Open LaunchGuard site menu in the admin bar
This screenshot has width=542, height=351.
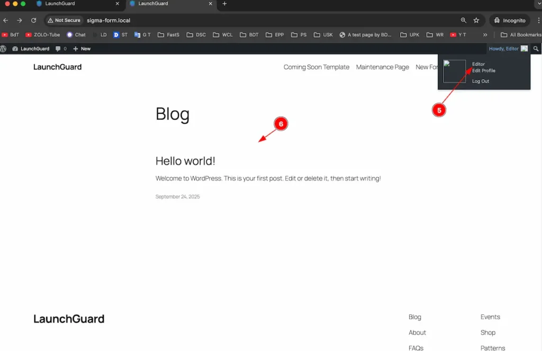point(31,49)
